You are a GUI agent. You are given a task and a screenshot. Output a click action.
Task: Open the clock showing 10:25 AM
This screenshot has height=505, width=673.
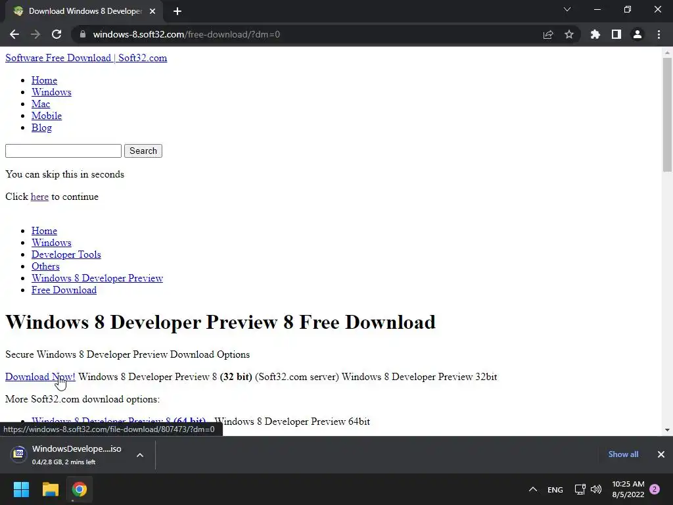click(x=628, y=489)
